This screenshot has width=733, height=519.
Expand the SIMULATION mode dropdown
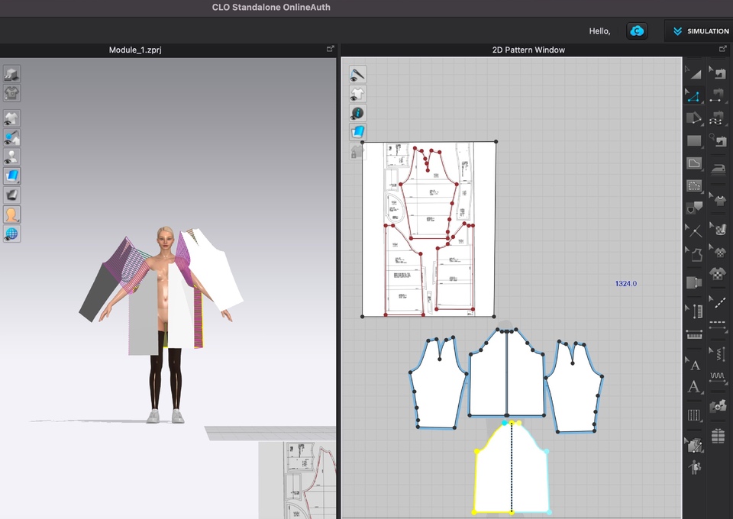coord(700,31)
